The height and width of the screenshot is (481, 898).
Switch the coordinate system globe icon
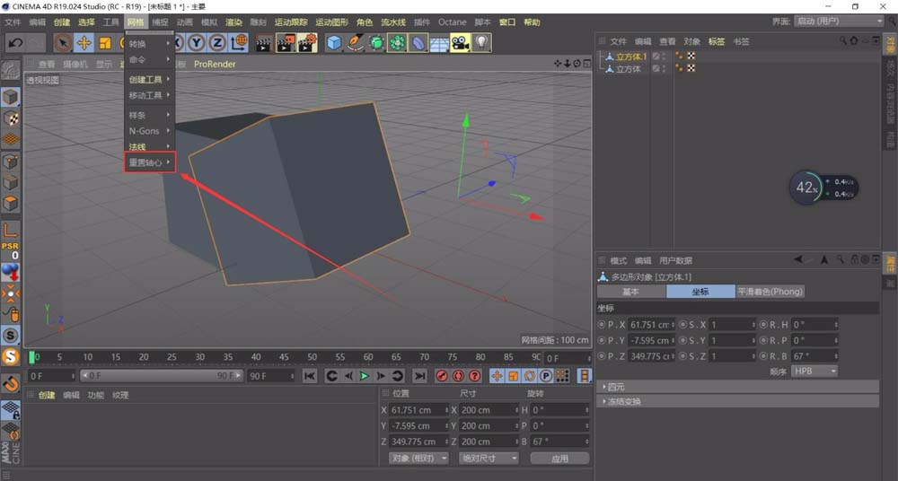click(239, 43)
